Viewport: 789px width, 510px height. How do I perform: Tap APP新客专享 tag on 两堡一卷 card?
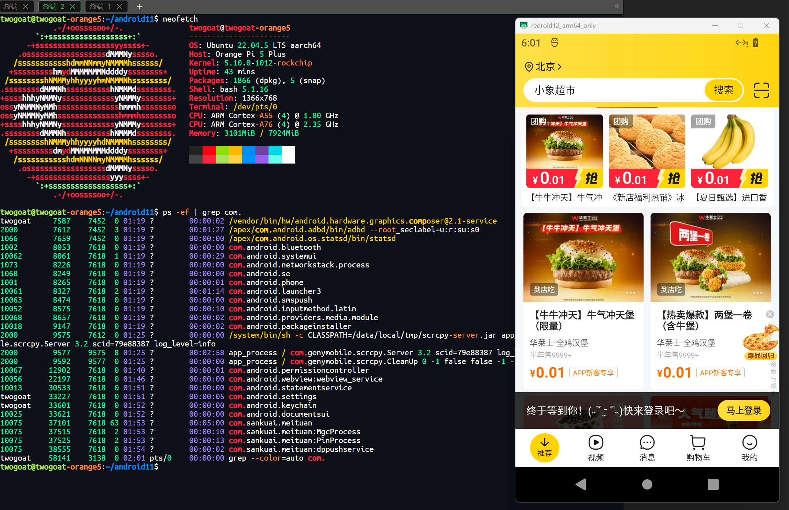(x=721, y=373)
